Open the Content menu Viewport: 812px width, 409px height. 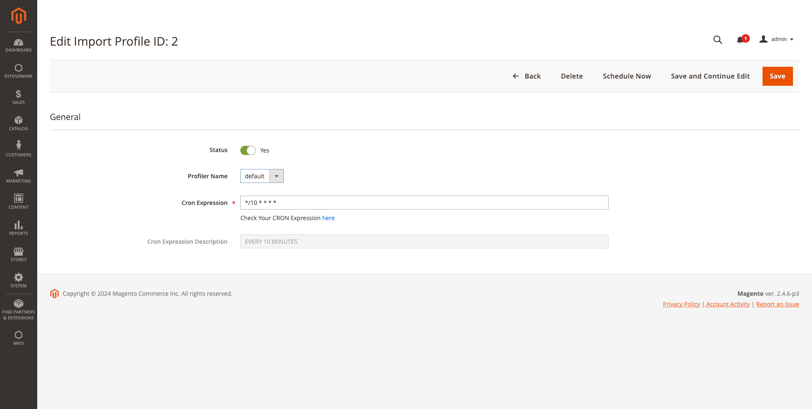click(19, 202)
